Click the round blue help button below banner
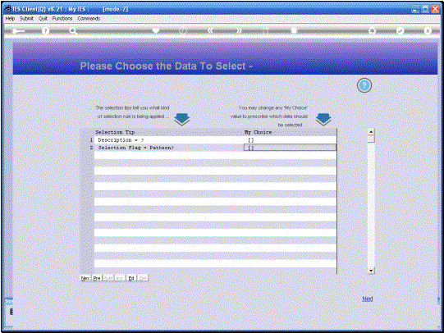Image resolution: width=444 pixels, height=333 pixels. click(364, 85)
